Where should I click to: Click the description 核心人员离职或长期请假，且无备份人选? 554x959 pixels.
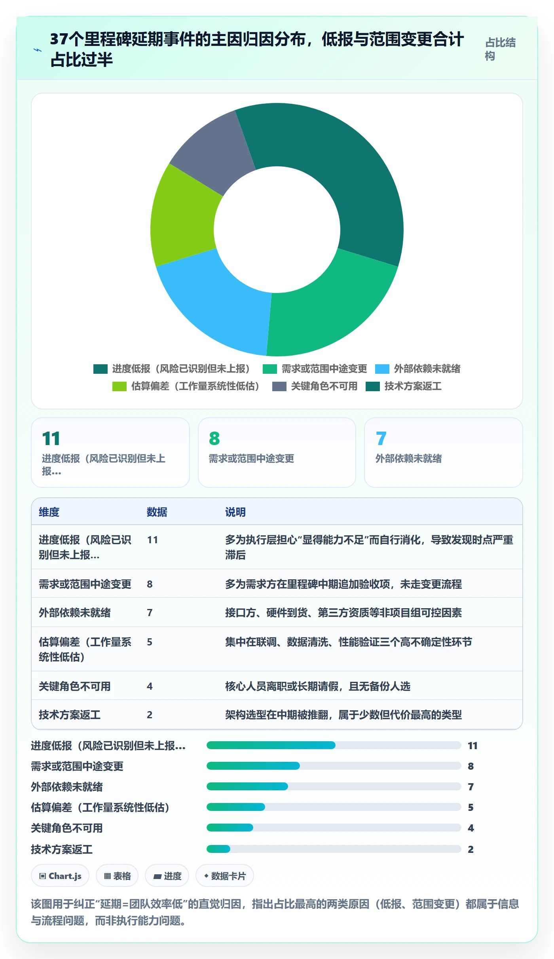coord(318,686)
